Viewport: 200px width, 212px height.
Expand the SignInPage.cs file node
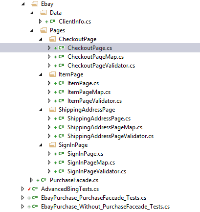point(49,154)
